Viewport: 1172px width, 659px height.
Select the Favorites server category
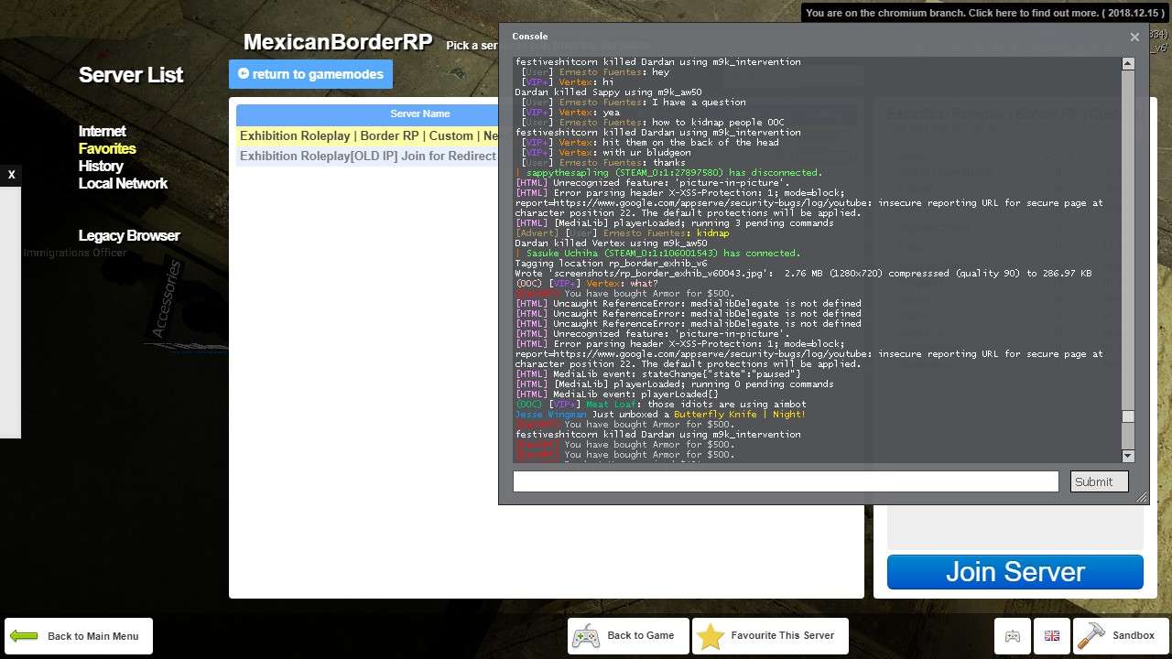tap(107, 148)
